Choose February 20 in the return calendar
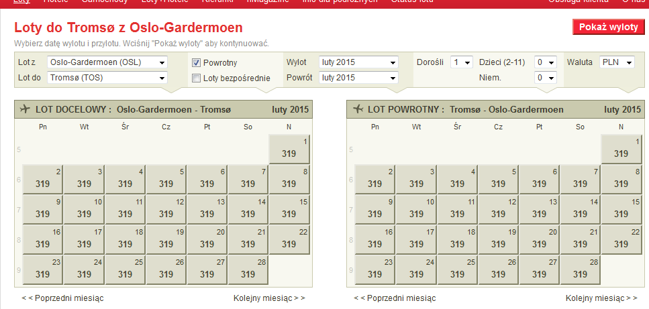This screenshot has width=649, height=309. coord(540,239)
